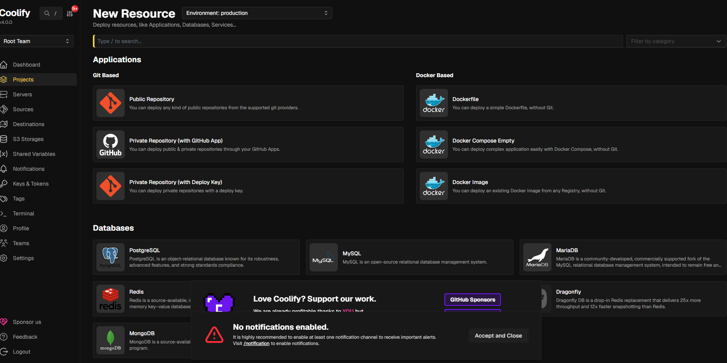727x363 pixels.
Task: Select the Dragonfly database card title
Action: (568, 292)
